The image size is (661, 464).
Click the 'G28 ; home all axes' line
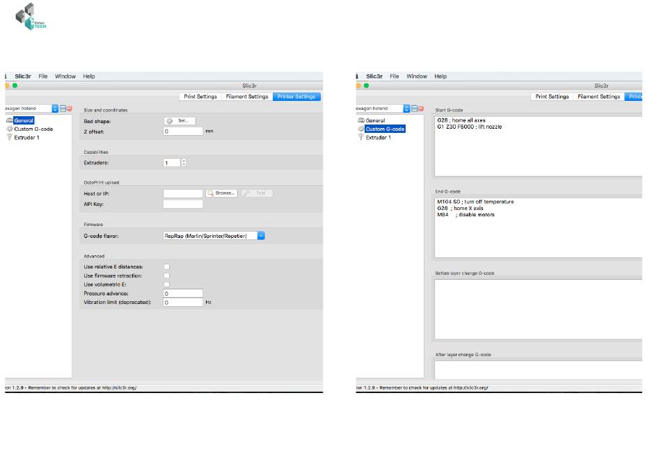pyautogui.click(x=461, y=120)
